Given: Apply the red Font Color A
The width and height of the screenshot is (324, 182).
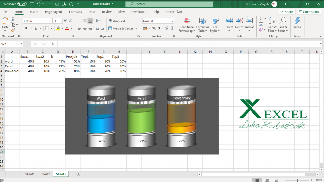Looking at the screenshot, I should 67,28.
